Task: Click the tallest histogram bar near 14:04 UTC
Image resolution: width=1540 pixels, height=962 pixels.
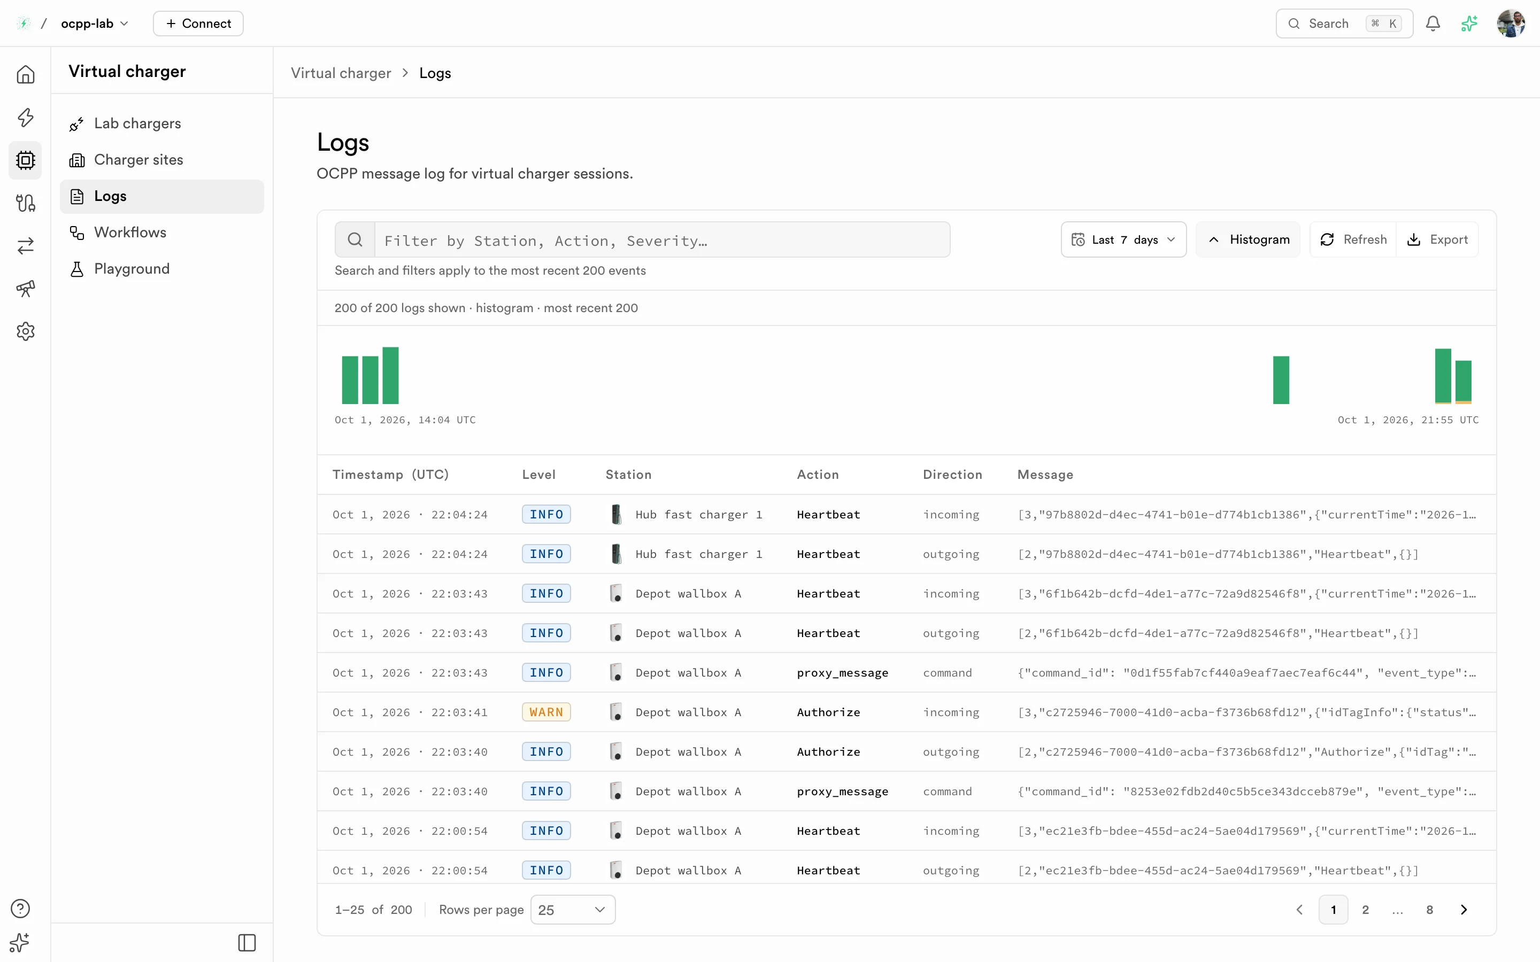Action: click(x=390, y=375)
